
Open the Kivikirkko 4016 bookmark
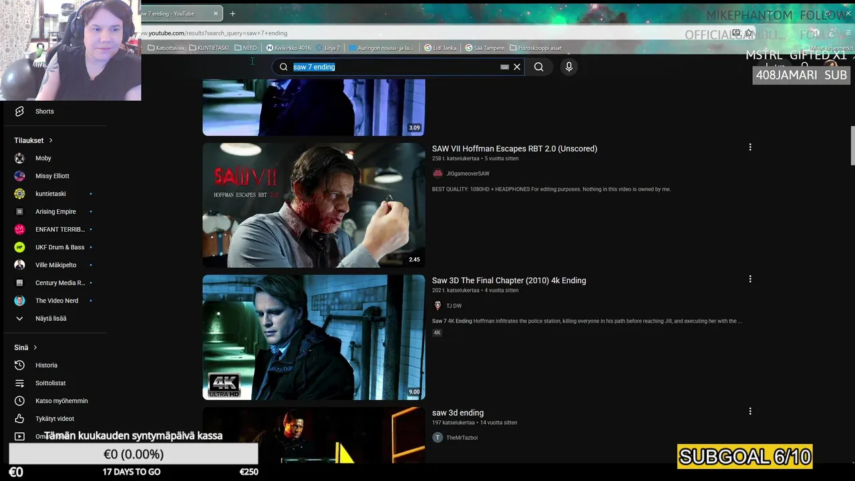pyautogui.click(x=289, y=48)
